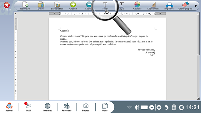The width and height of the screenshot is (201, 113).
Task: Click the line starting 'Pour ma part'
Action: 106,41
